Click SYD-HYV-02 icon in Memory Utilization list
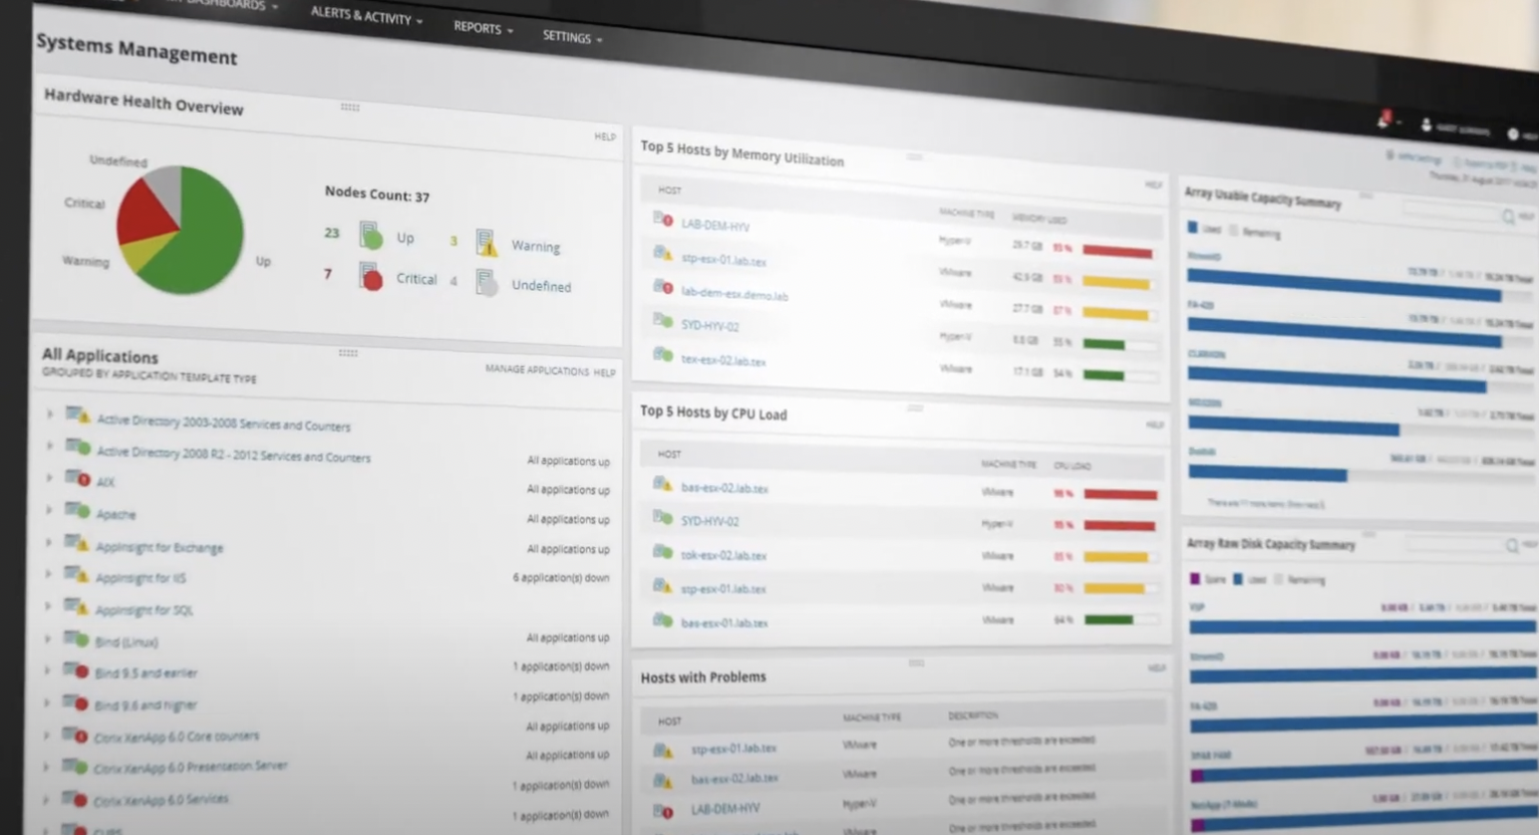 [663, 321]
